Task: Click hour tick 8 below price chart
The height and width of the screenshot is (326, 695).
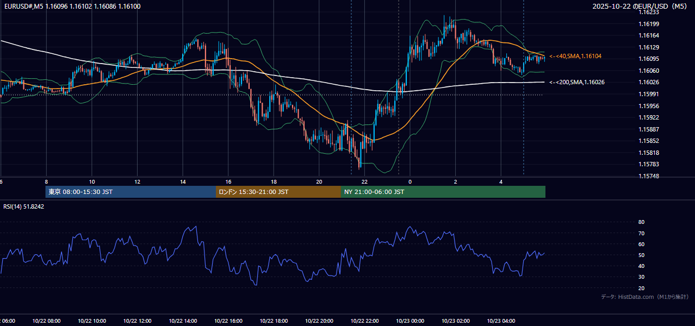Action: pos(46,182)
